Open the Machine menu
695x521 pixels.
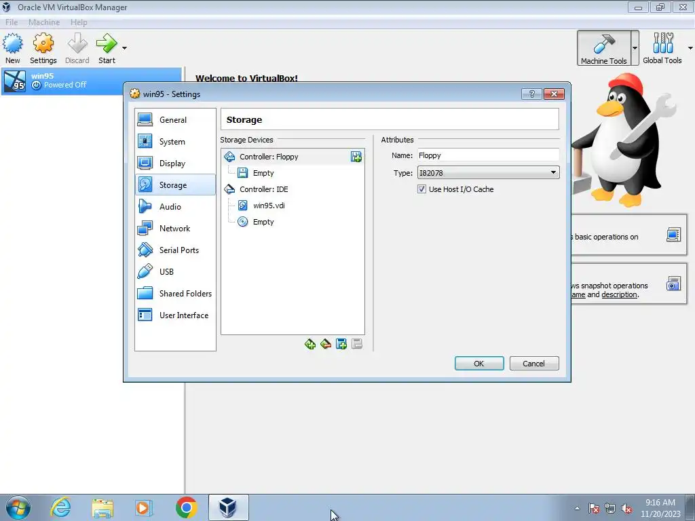click(44, 22)
